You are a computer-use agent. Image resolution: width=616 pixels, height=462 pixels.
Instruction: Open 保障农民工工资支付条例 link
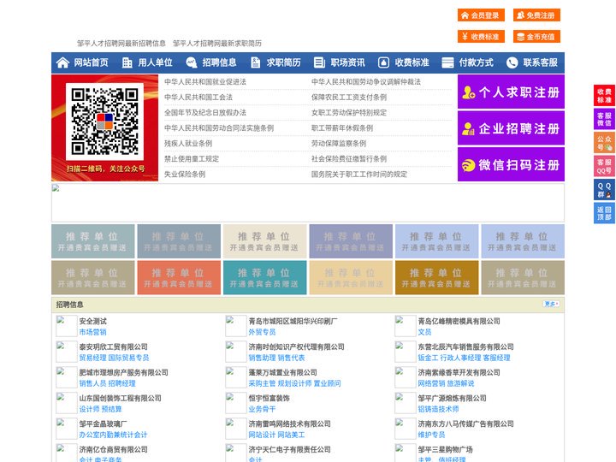click(349, 97)
